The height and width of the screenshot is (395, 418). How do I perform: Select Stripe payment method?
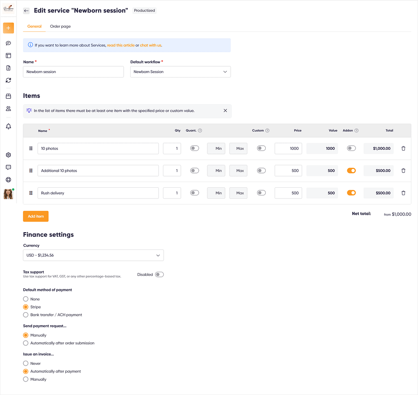click(x=26, y=307)
